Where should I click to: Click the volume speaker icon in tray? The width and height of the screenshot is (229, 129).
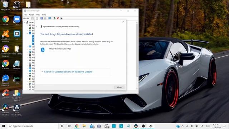[x=192, y=126]
